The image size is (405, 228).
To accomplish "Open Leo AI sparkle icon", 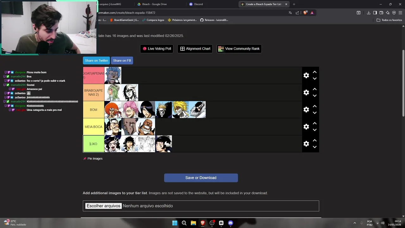I will coord(388,13).
